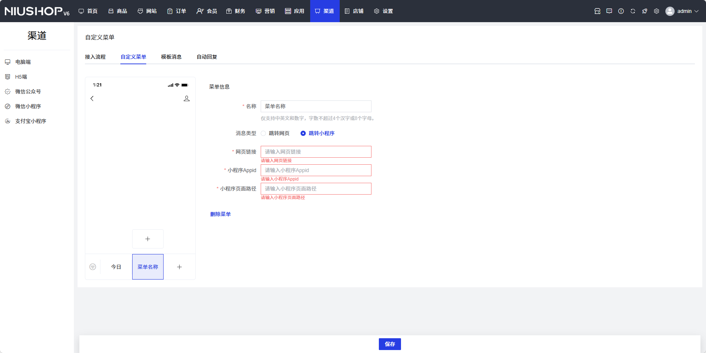This screenshot has width=706, height=353.
Task: Add a new bottom menu with plus
Action: (x=179, y=267)
